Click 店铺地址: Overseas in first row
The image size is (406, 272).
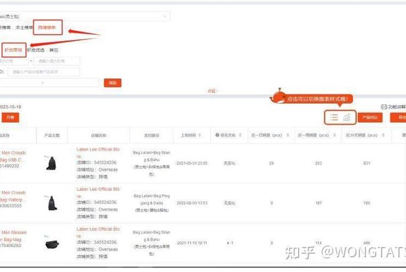pyautogui.click(x=97, y=170)
